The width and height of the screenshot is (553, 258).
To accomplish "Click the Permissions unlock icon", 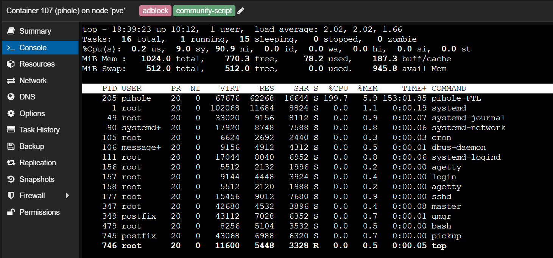I will (11, 212).
